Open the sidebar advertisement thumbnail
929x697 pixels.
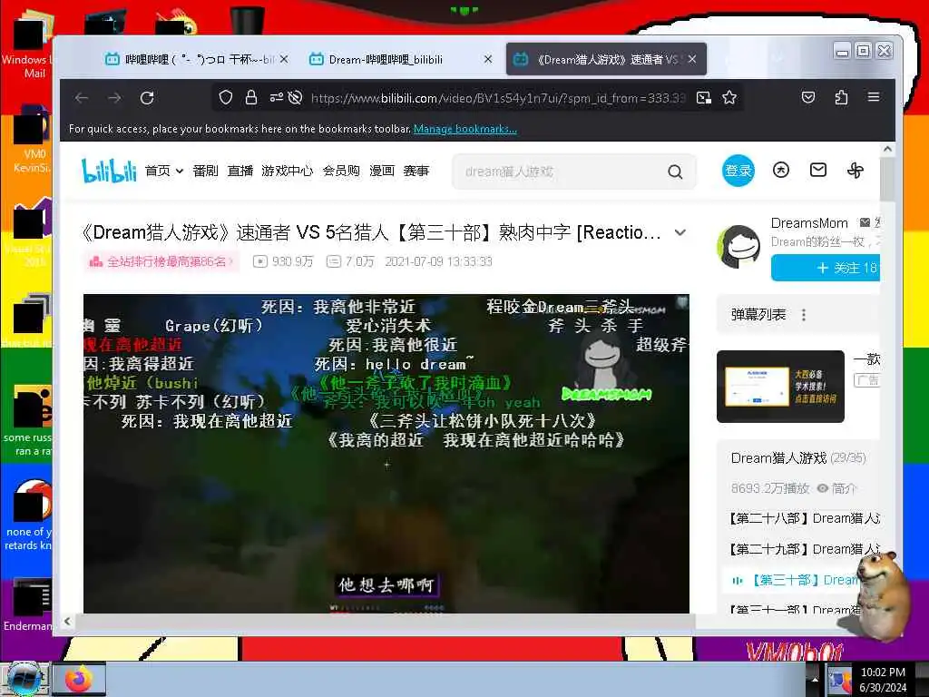[x=780, y=387]
